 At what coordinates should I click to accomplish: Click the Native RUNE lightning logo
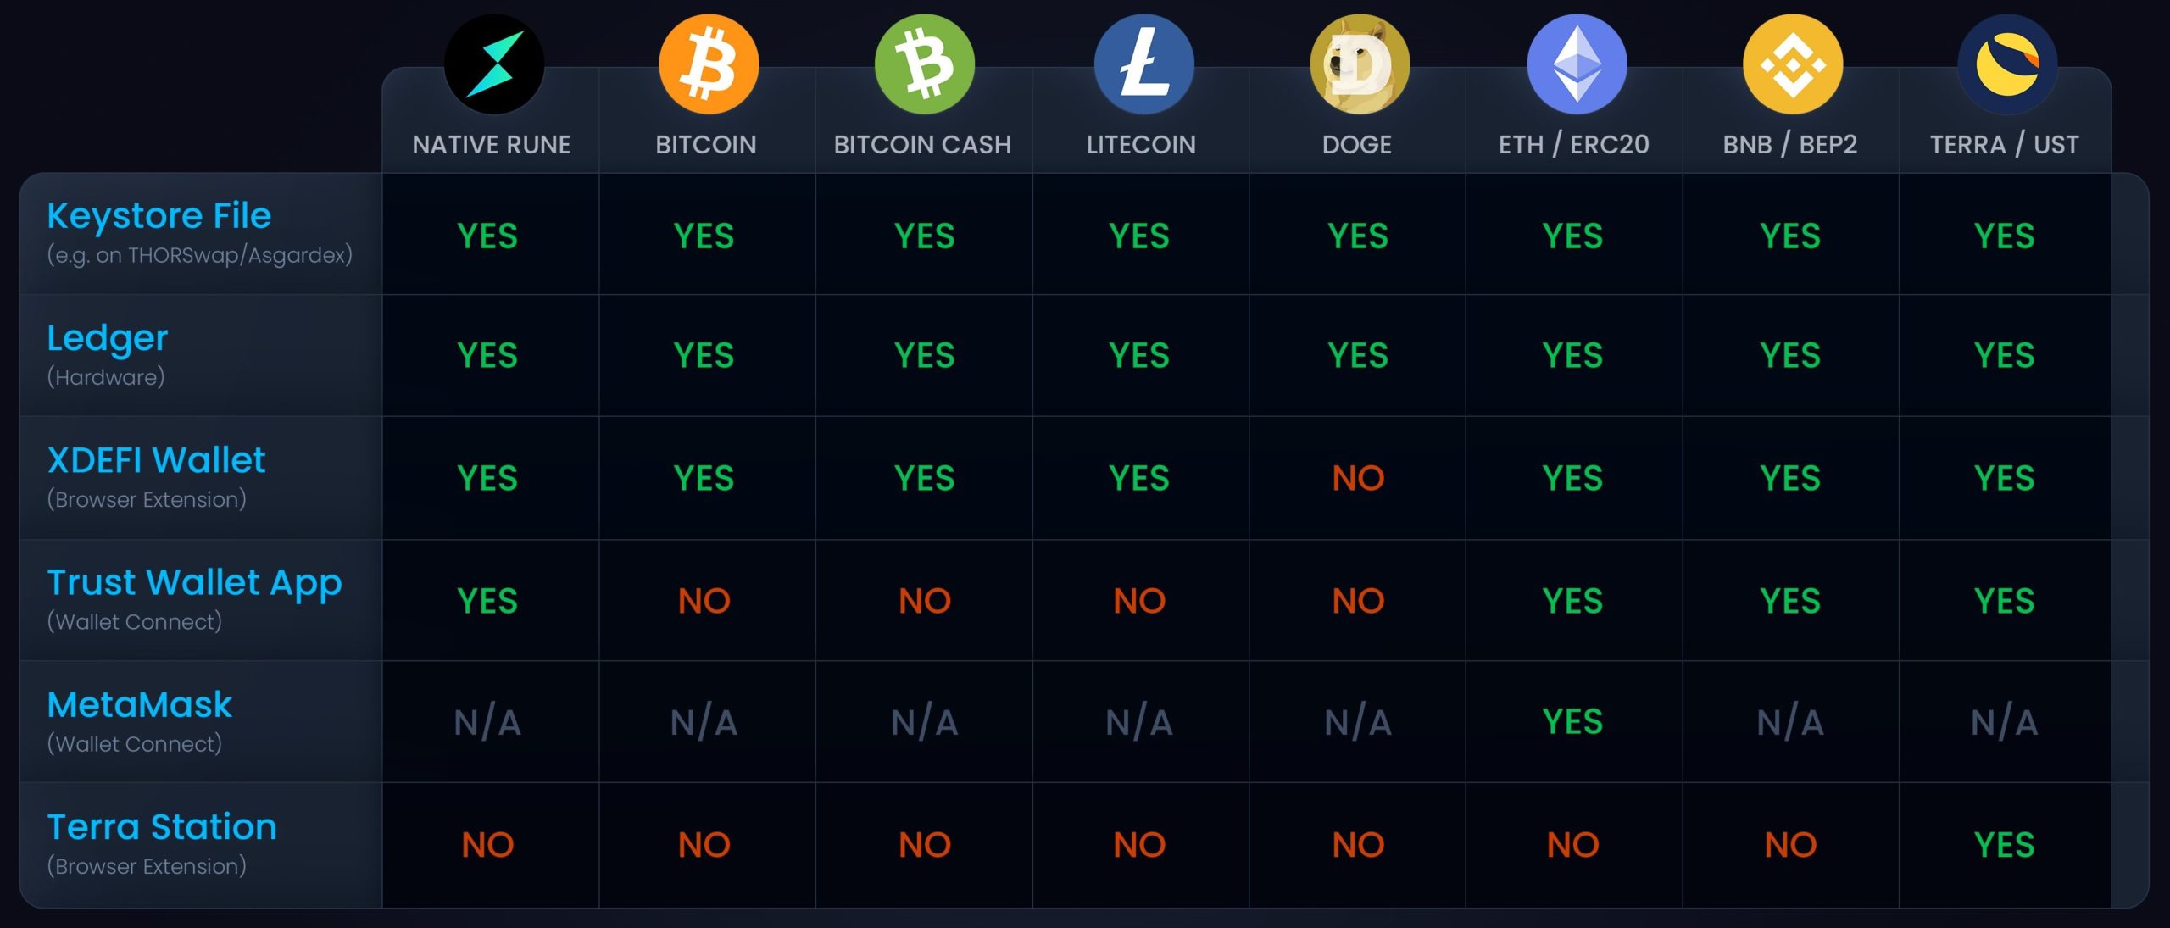(494, 64)
